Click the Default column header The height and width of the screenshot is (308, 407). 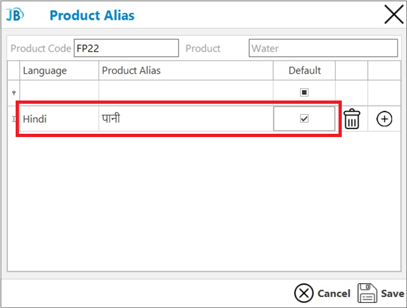tap(304, 70)
